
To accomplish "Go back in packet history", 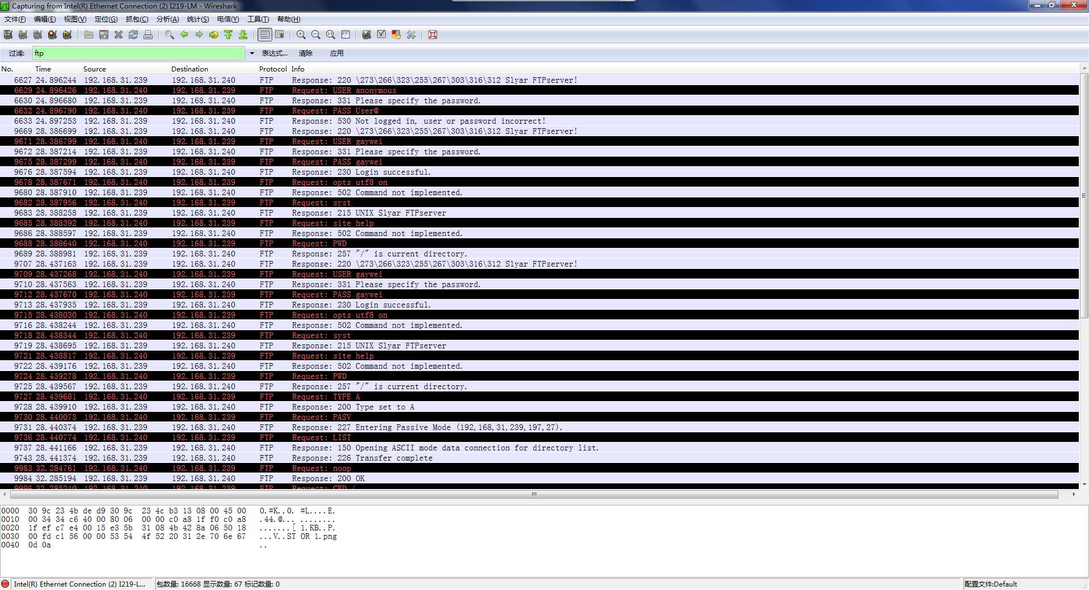I will [184, 35].
